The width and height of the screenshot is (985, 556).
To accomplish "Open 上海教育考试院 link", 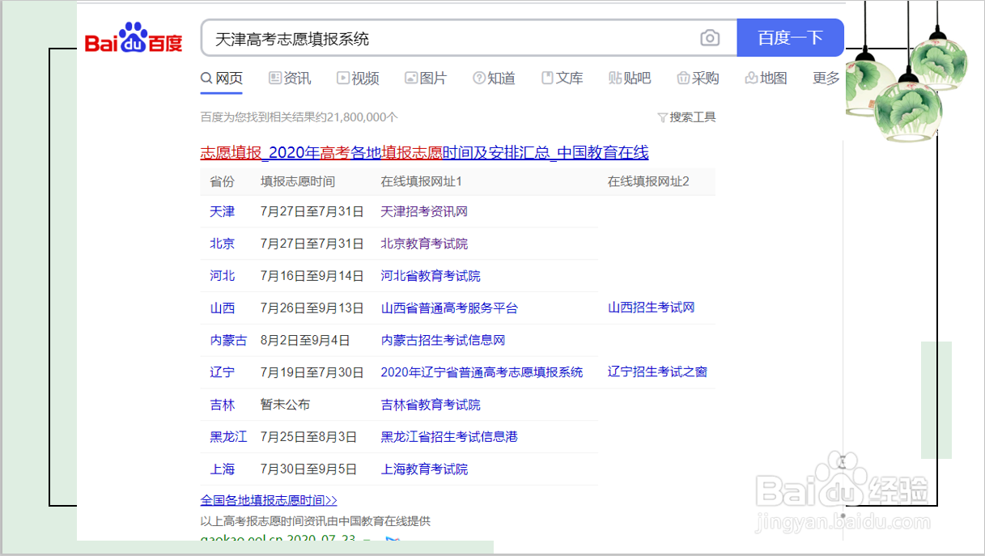I will tap(424, 469).
